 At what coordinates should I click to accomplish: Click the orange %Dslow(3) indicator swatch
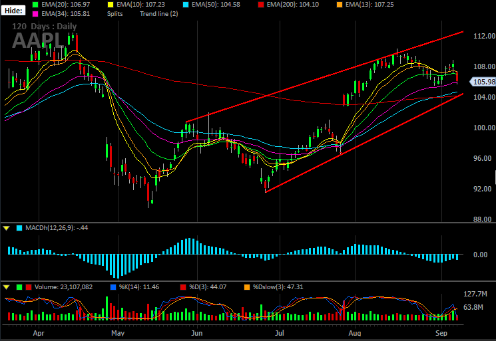pos(247,287)
